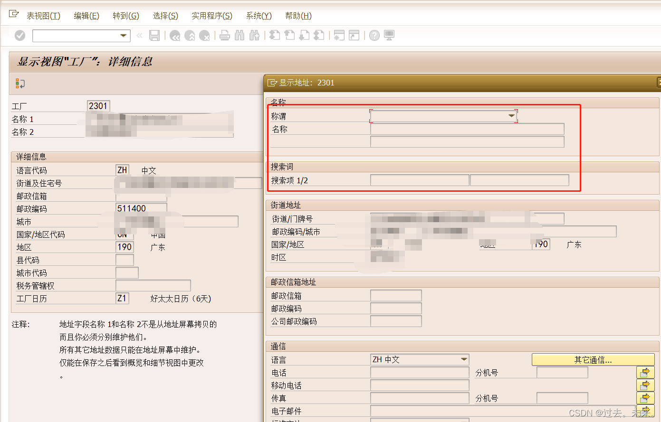Click the icon left of 显示地址: 2301 title
The image size is (661, 422).
pos(272,83)
